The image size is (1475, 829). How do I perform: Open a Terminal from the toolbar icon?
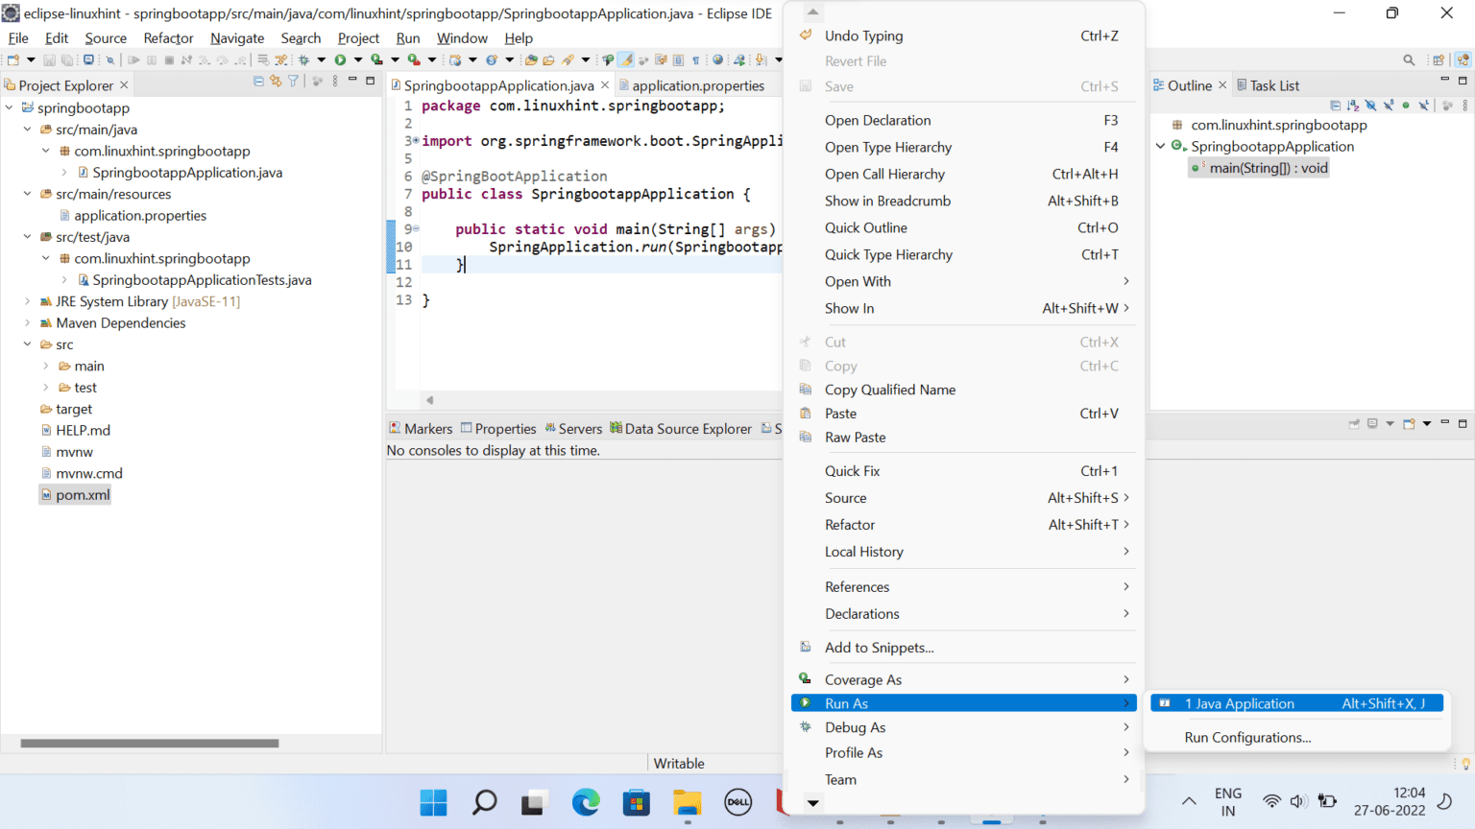pos(88,59)
